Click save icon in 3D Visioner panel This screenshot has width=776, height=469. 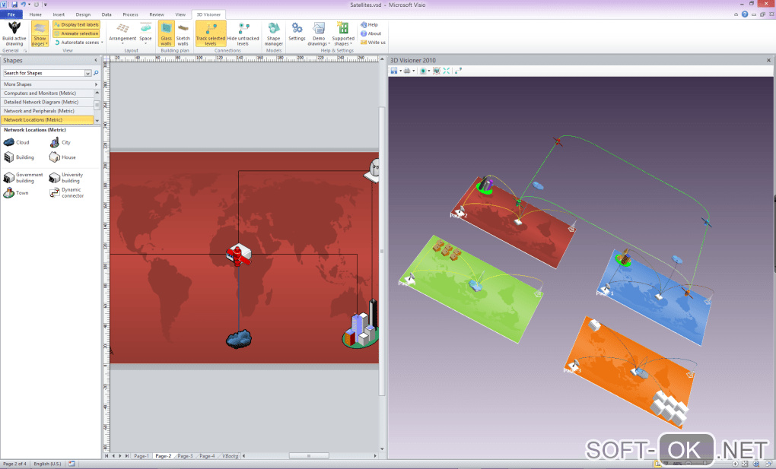point(394,71)
